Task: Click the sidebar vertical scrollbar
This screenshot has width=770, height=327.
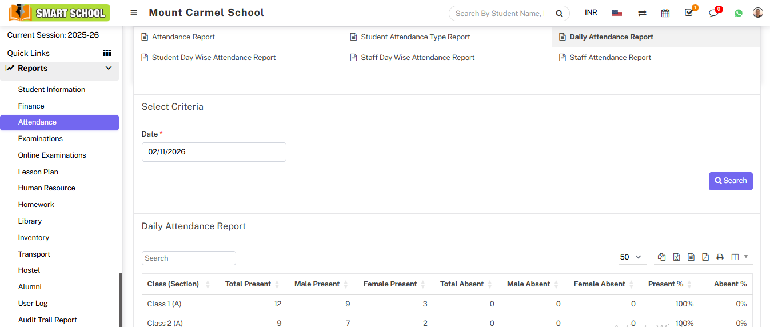Action: point(121,300)
